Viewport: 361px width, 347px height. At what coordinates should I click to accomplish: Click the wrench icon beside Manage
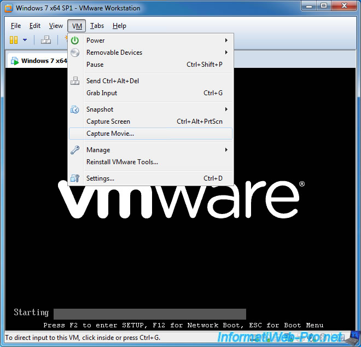[75, 150]
